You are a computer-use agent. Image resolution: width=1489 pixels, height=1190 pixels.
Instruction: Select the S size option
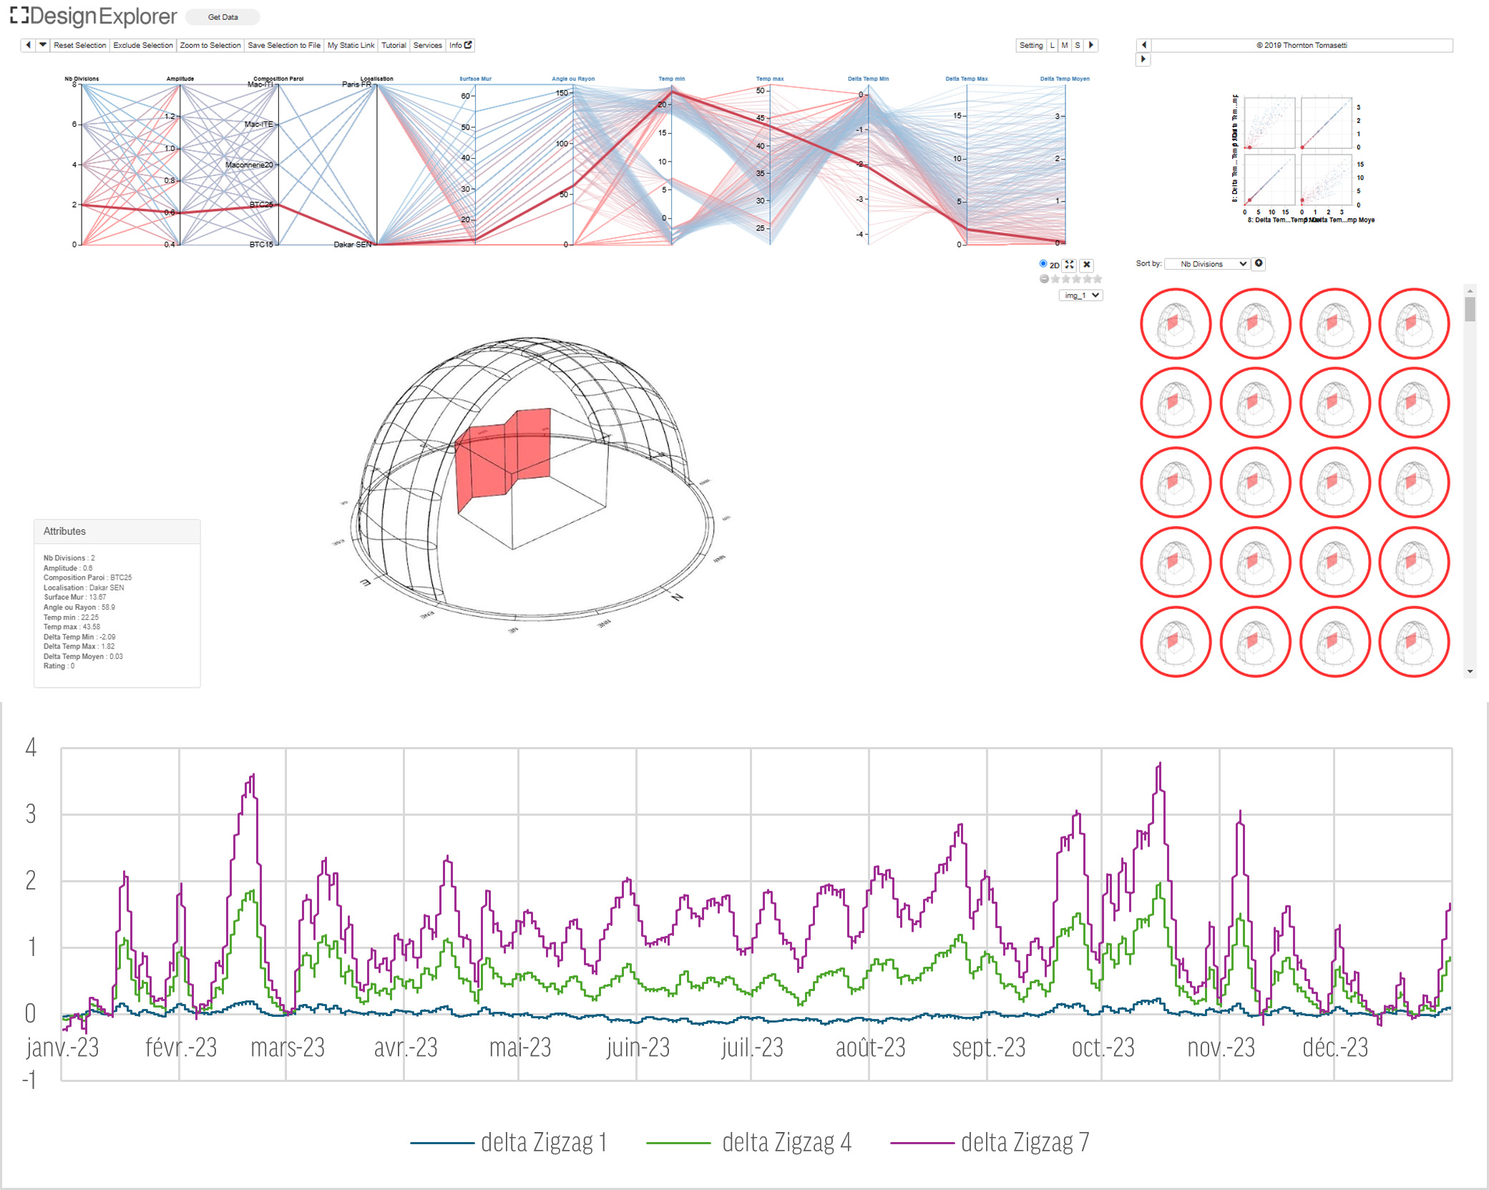click(1078, 45)
